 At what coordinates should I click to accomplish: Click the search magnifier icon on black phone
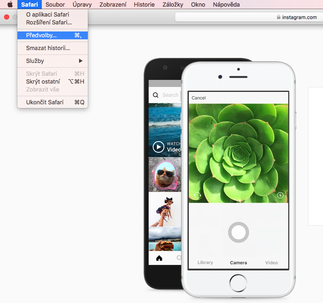tap(156, 95)
